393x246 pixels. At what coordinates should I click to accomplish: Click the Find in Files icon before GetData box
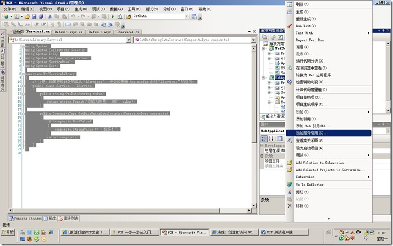[129, 16]
